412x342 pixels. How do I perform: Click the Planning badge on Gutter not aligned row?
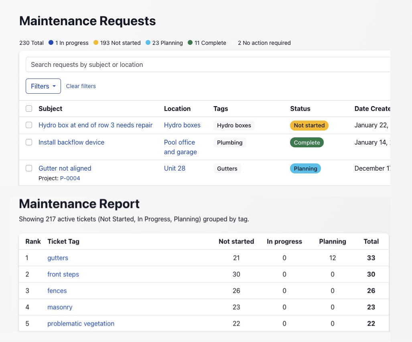click(305, 168)
